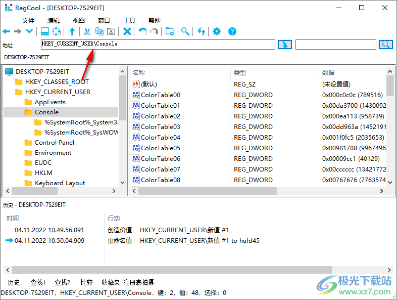Image resolution: width=397 pixels, height=300 pixels.
Task: Open the 窗口 menu
Action: (x=104, y=21)
